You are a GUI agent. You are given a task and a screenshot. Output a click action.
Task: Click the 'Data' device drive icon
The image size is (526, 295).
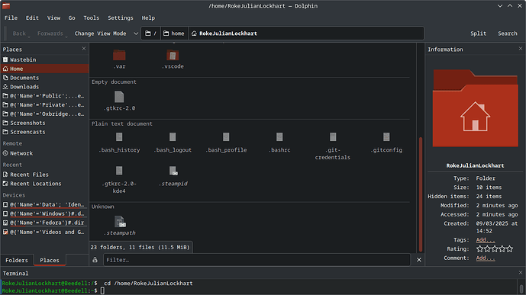pos(5,204)
